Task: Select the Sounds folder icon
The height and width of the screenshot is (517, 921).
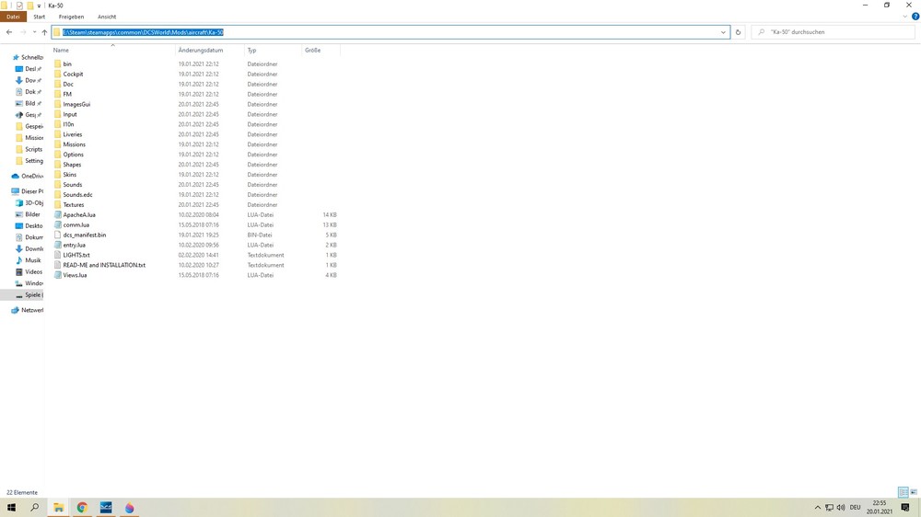Action: [57, 184]
